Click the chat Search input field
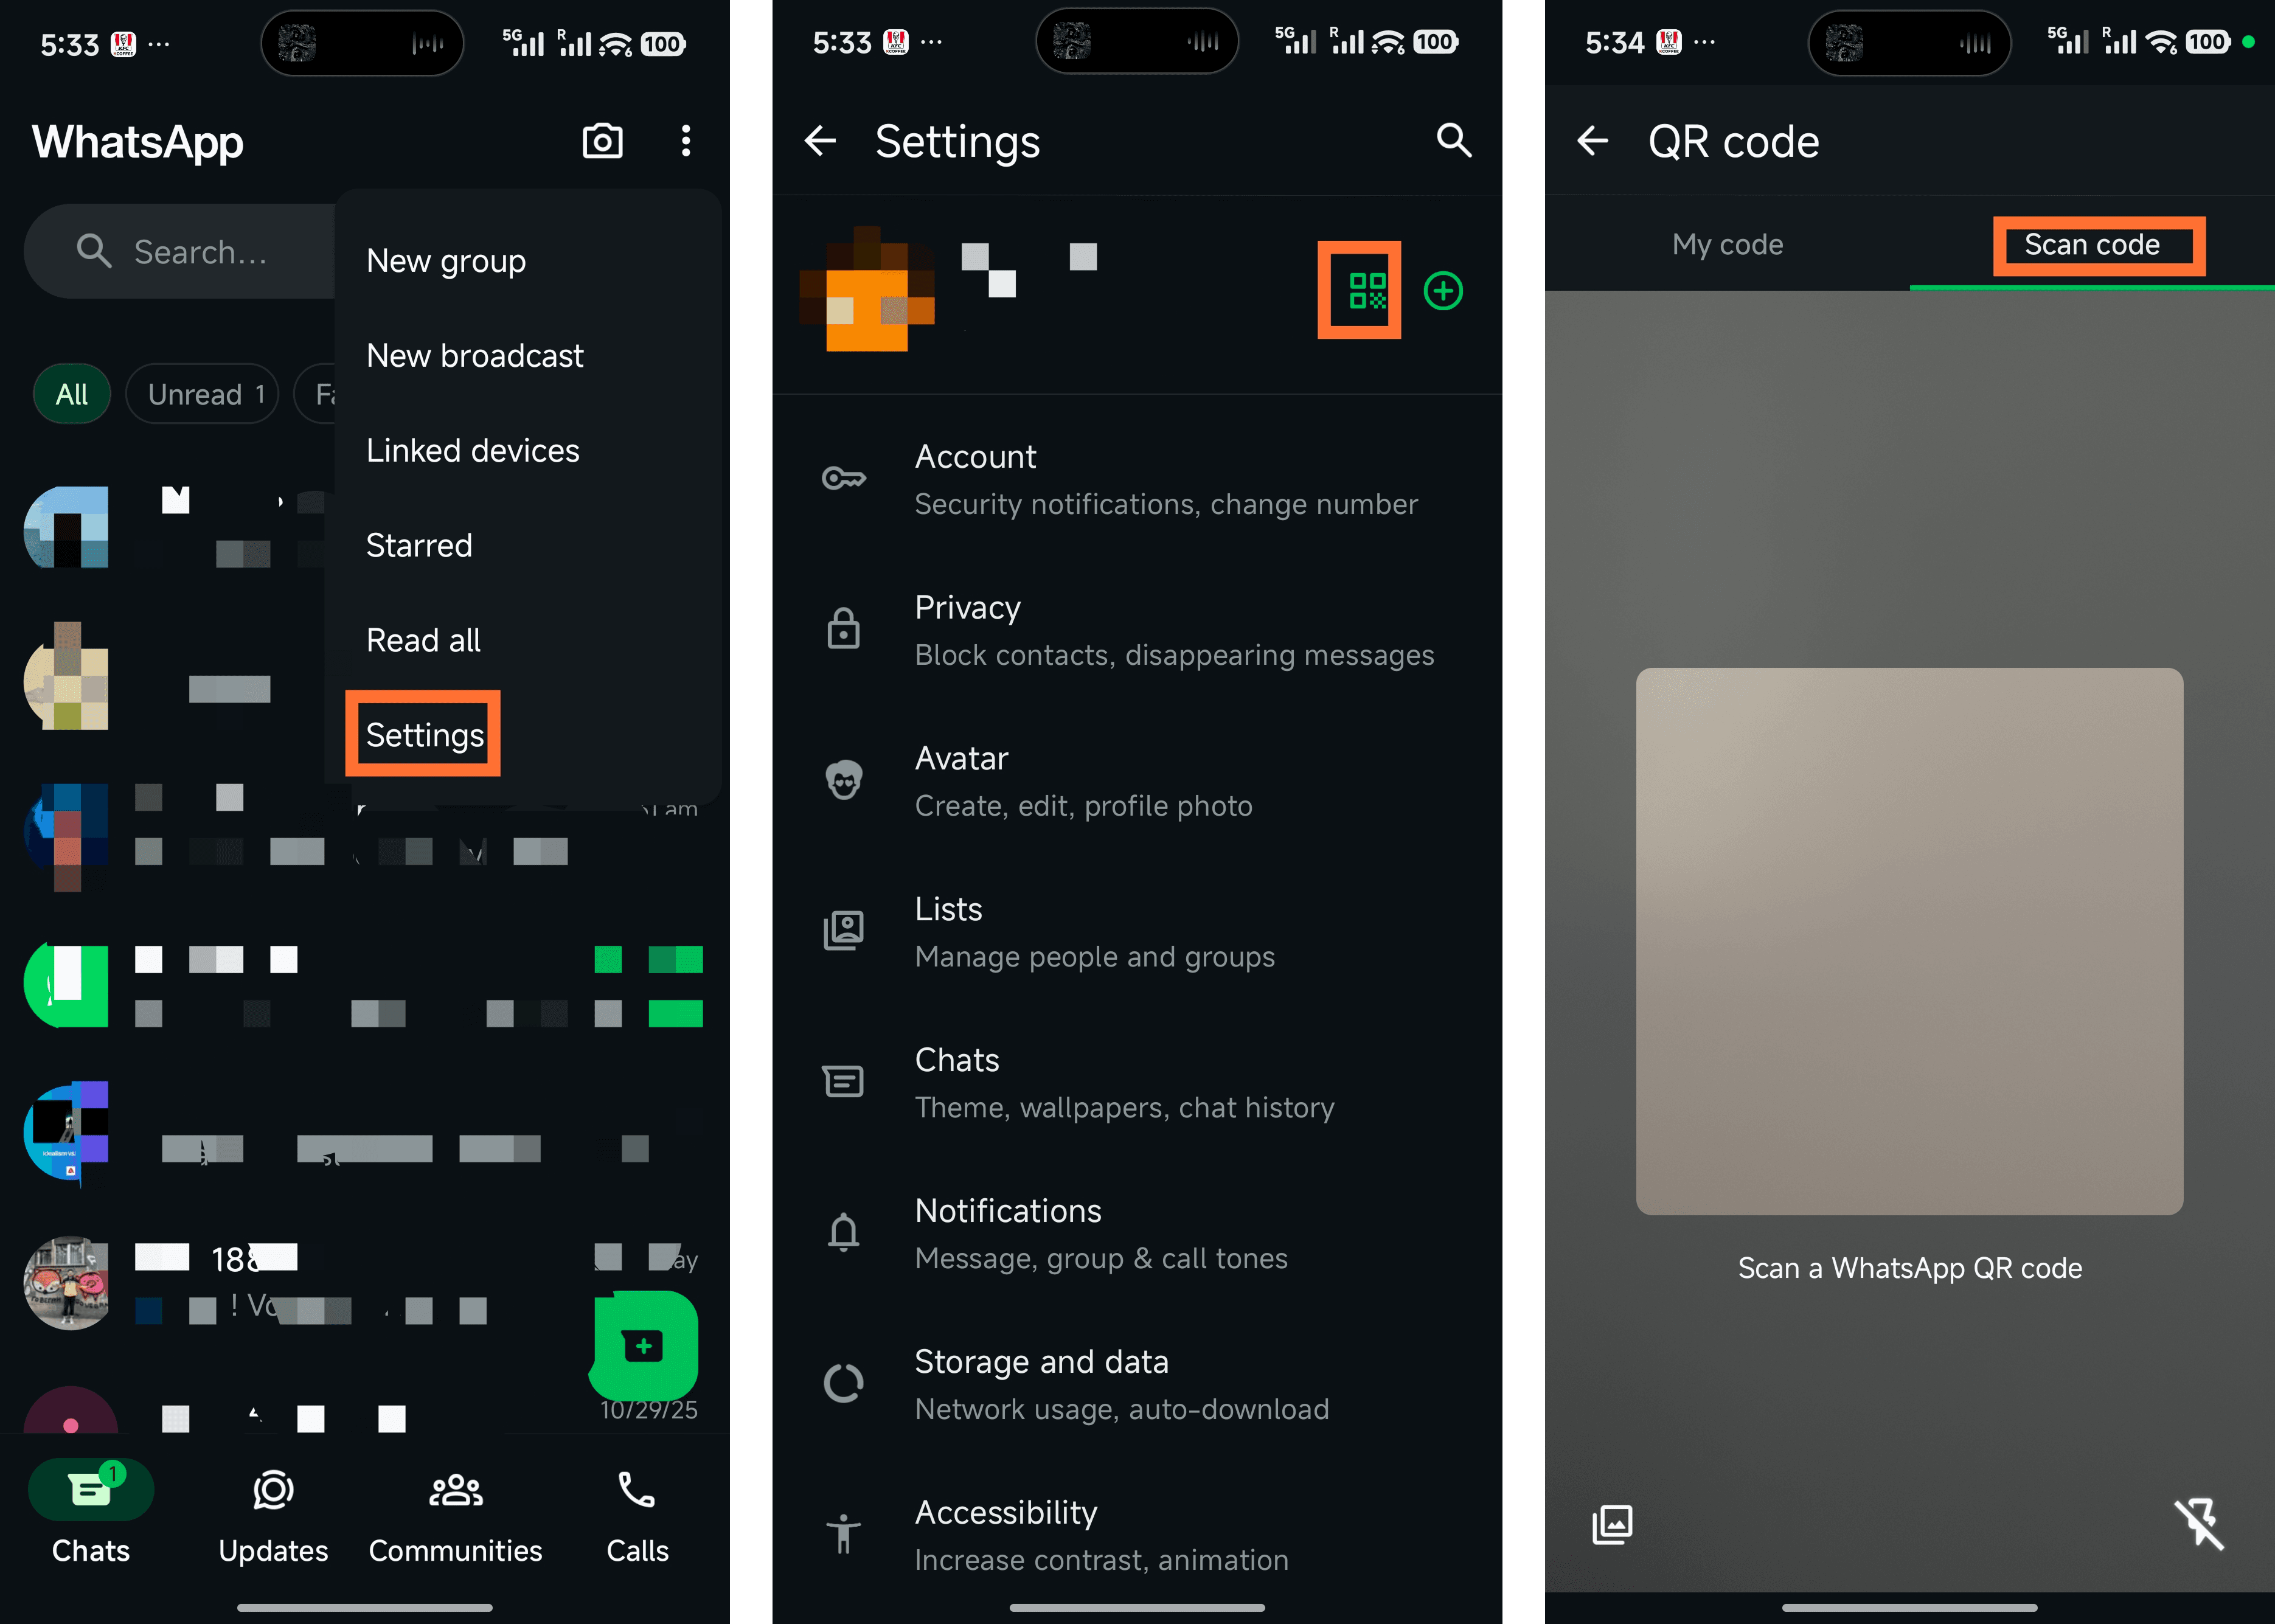This screenshot has height=1624, width=2275. pos(200,252)
